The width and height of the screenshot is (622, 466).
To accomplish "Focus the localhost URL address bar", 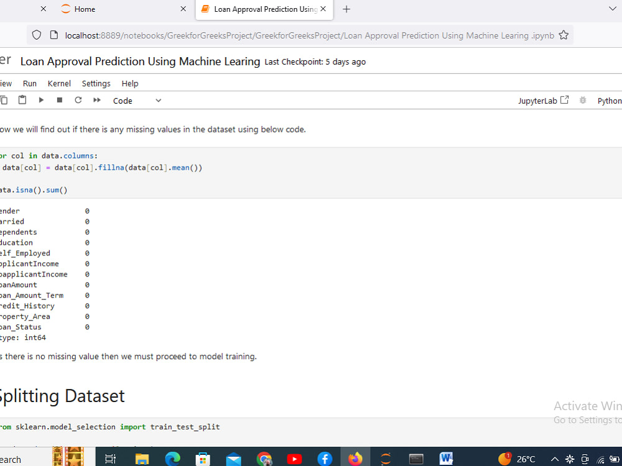I will tap(309, 35).
